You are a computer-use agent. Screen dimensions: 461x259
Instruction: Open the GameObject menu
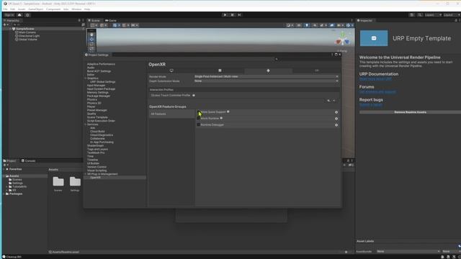coord(35,9)
